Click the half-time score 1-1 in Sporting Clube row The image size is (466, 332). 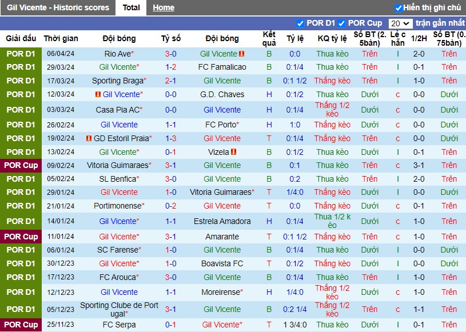[419, 310]
